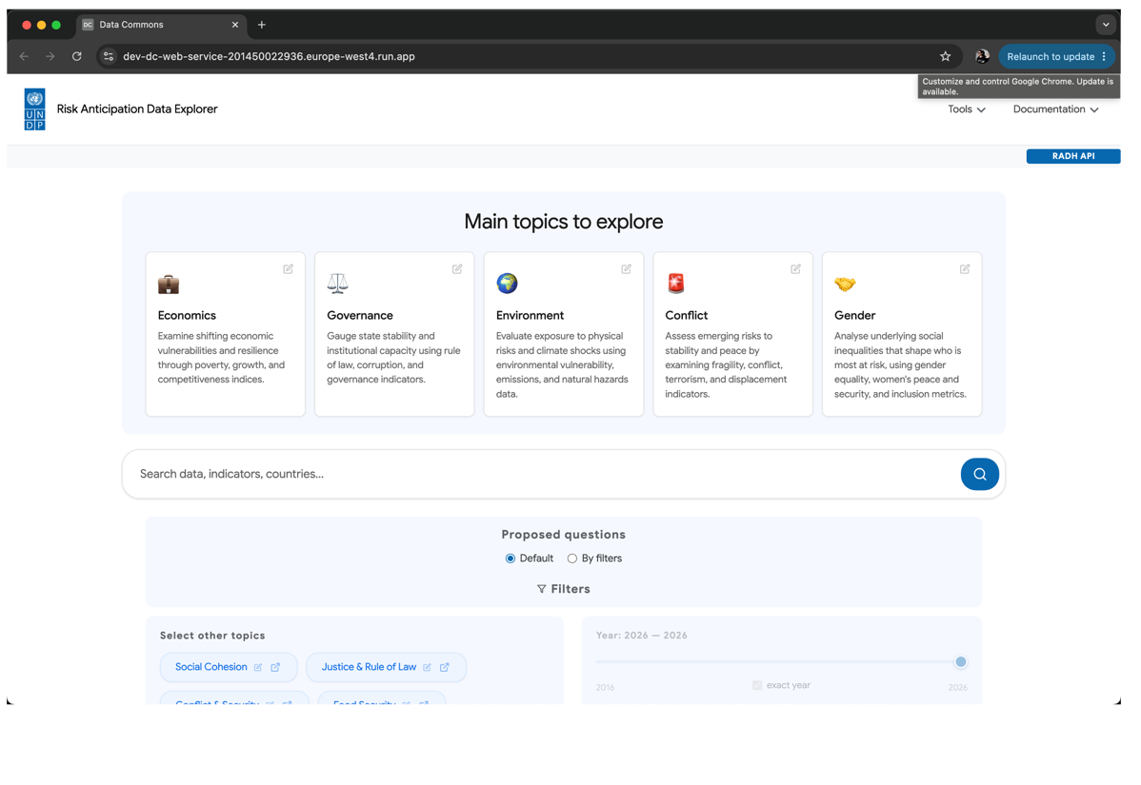Click the year range slider handle
1141x785 pixels.
coord(961,661)
